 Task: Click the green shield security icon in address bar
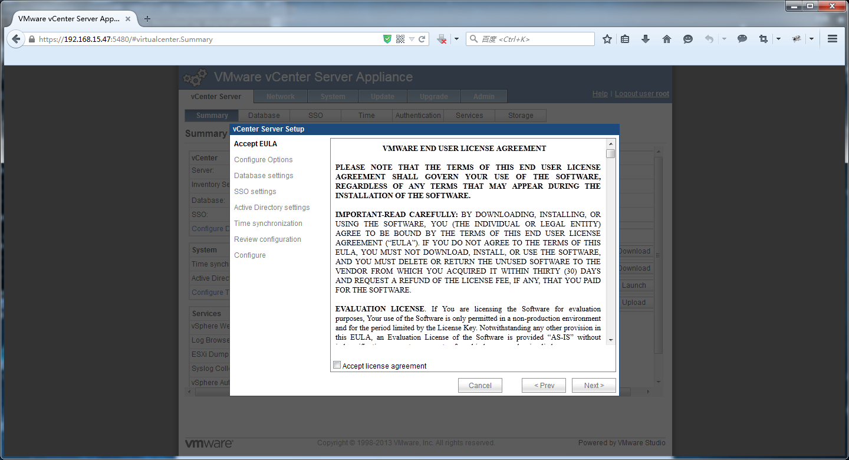(x=387, y=39)
